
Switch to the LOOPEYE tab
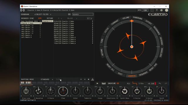132,76
